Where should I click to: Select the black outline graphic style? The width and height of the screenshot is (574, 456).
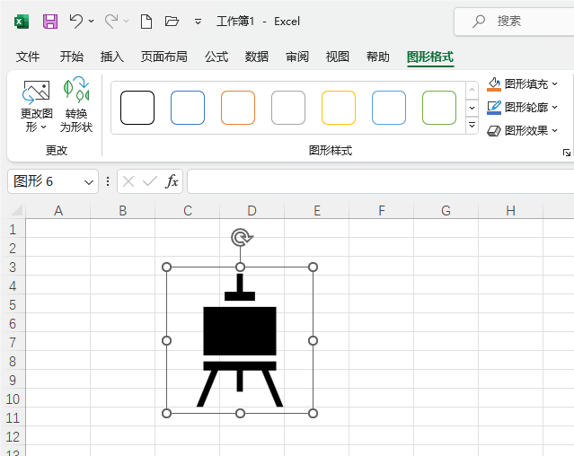click(x=137, y=108)
